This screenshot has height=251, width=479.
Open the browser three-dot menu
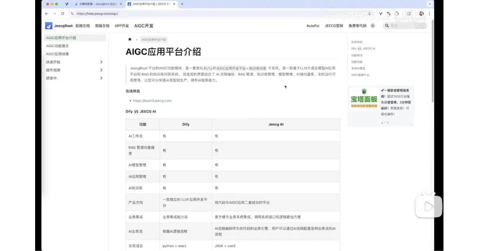pos(429,14)
